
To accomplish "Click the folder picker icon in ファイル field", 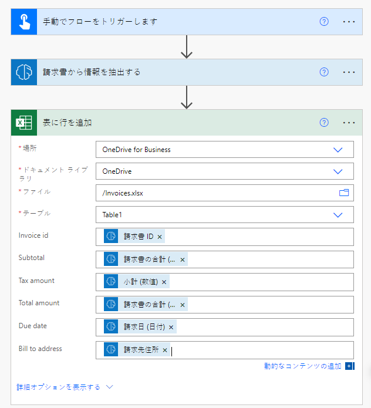I will pos(343,193).
